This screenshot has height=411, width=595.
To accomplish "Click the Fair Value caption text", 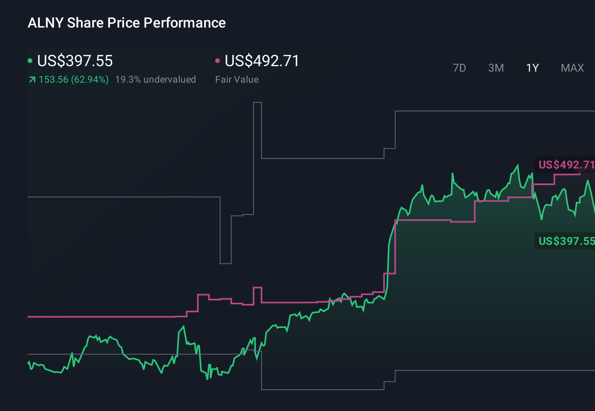I will click(236, 79).
